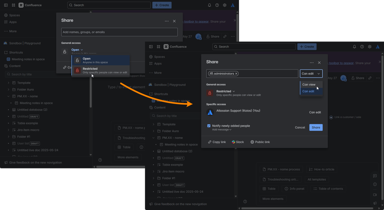Click Add names, groups, or emails field
The image size is (384, 210).
click(119, 32)
